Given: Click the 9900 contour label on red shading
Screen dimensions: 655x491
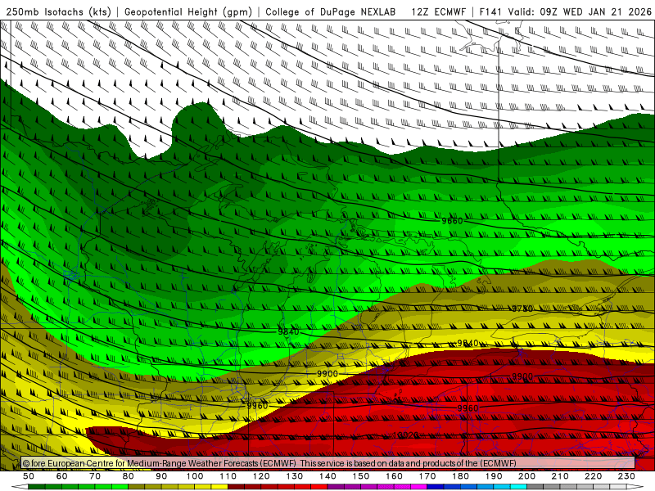Looking at the screenshot, I should [x=522, y=376].
